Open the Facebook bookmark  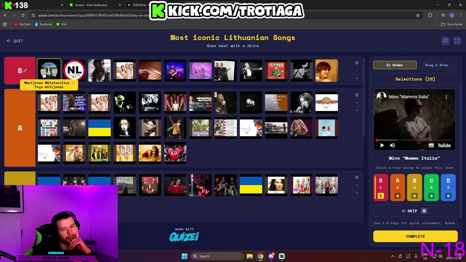(x=43, y=24)
